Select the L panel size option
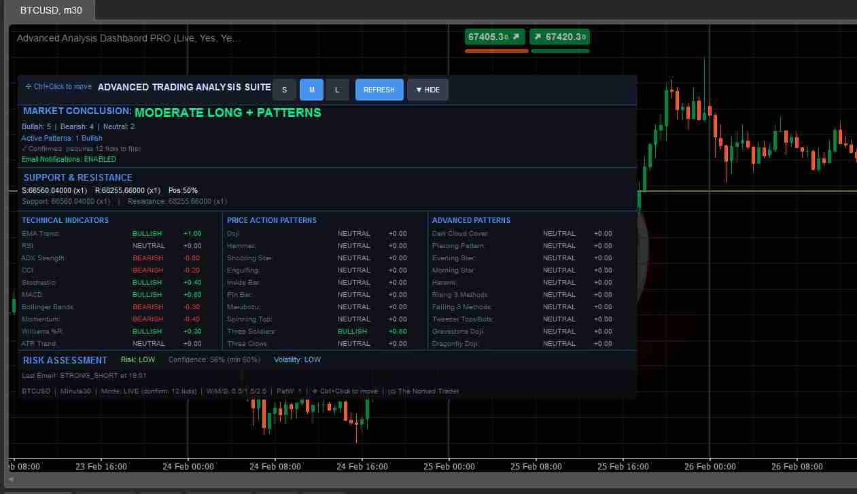Viewport: 857px width, 494px height. [x=337, y=89]
